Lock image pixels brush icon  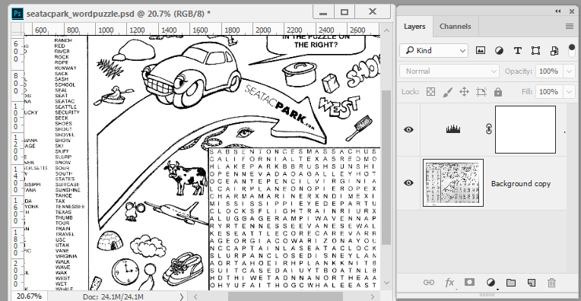pos(448,92)
